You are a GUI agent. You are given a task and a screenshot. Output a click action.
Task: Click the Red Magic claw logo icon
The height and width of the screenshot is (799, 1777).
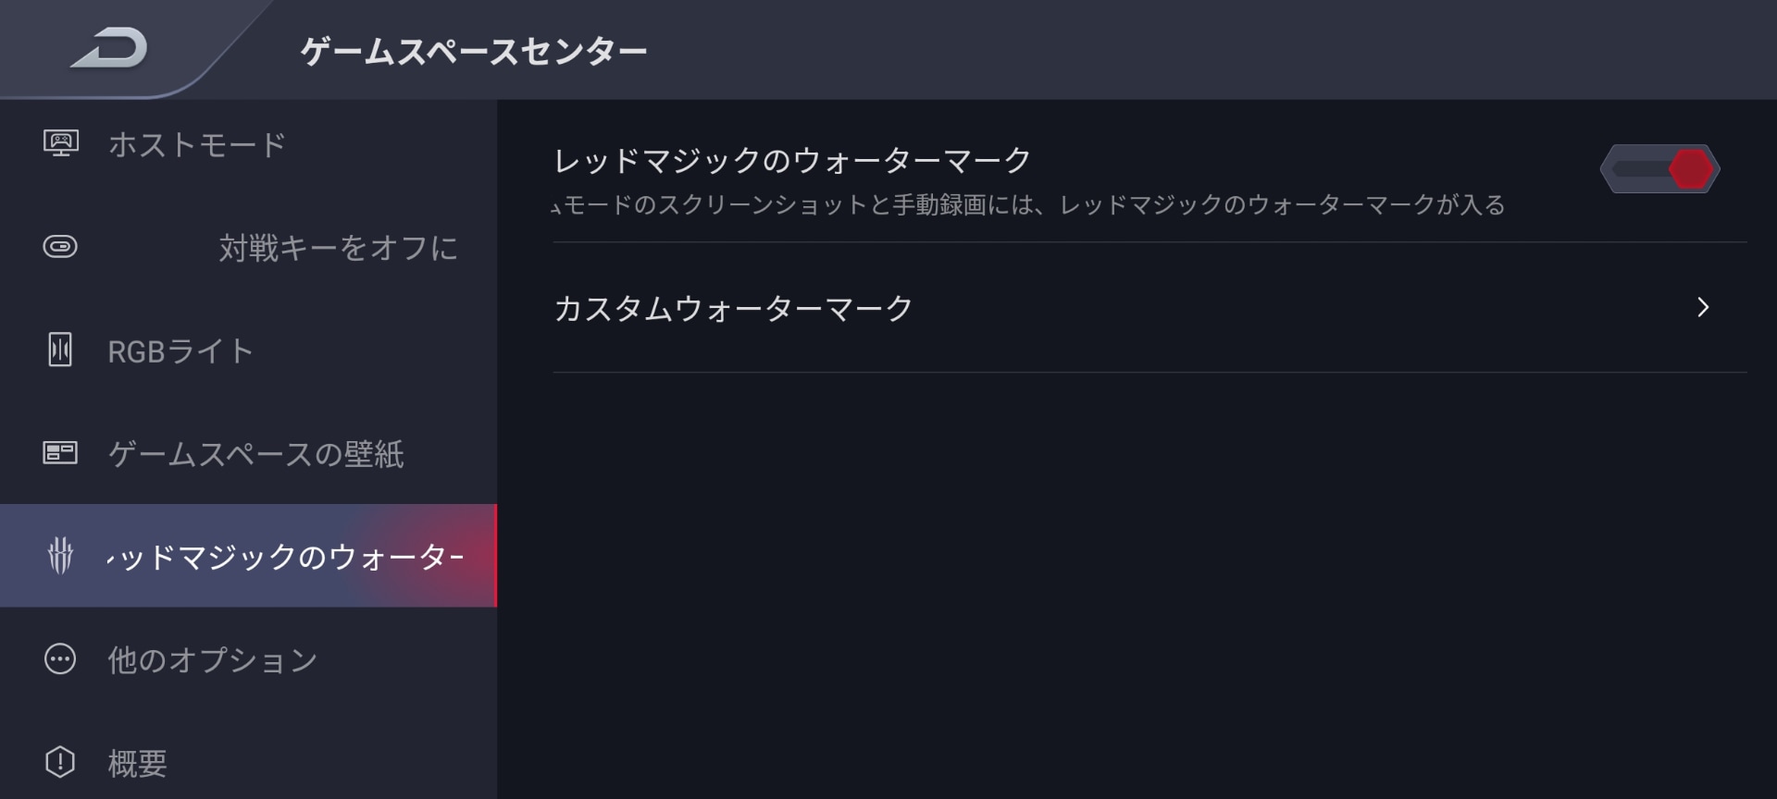coord(60,556)
